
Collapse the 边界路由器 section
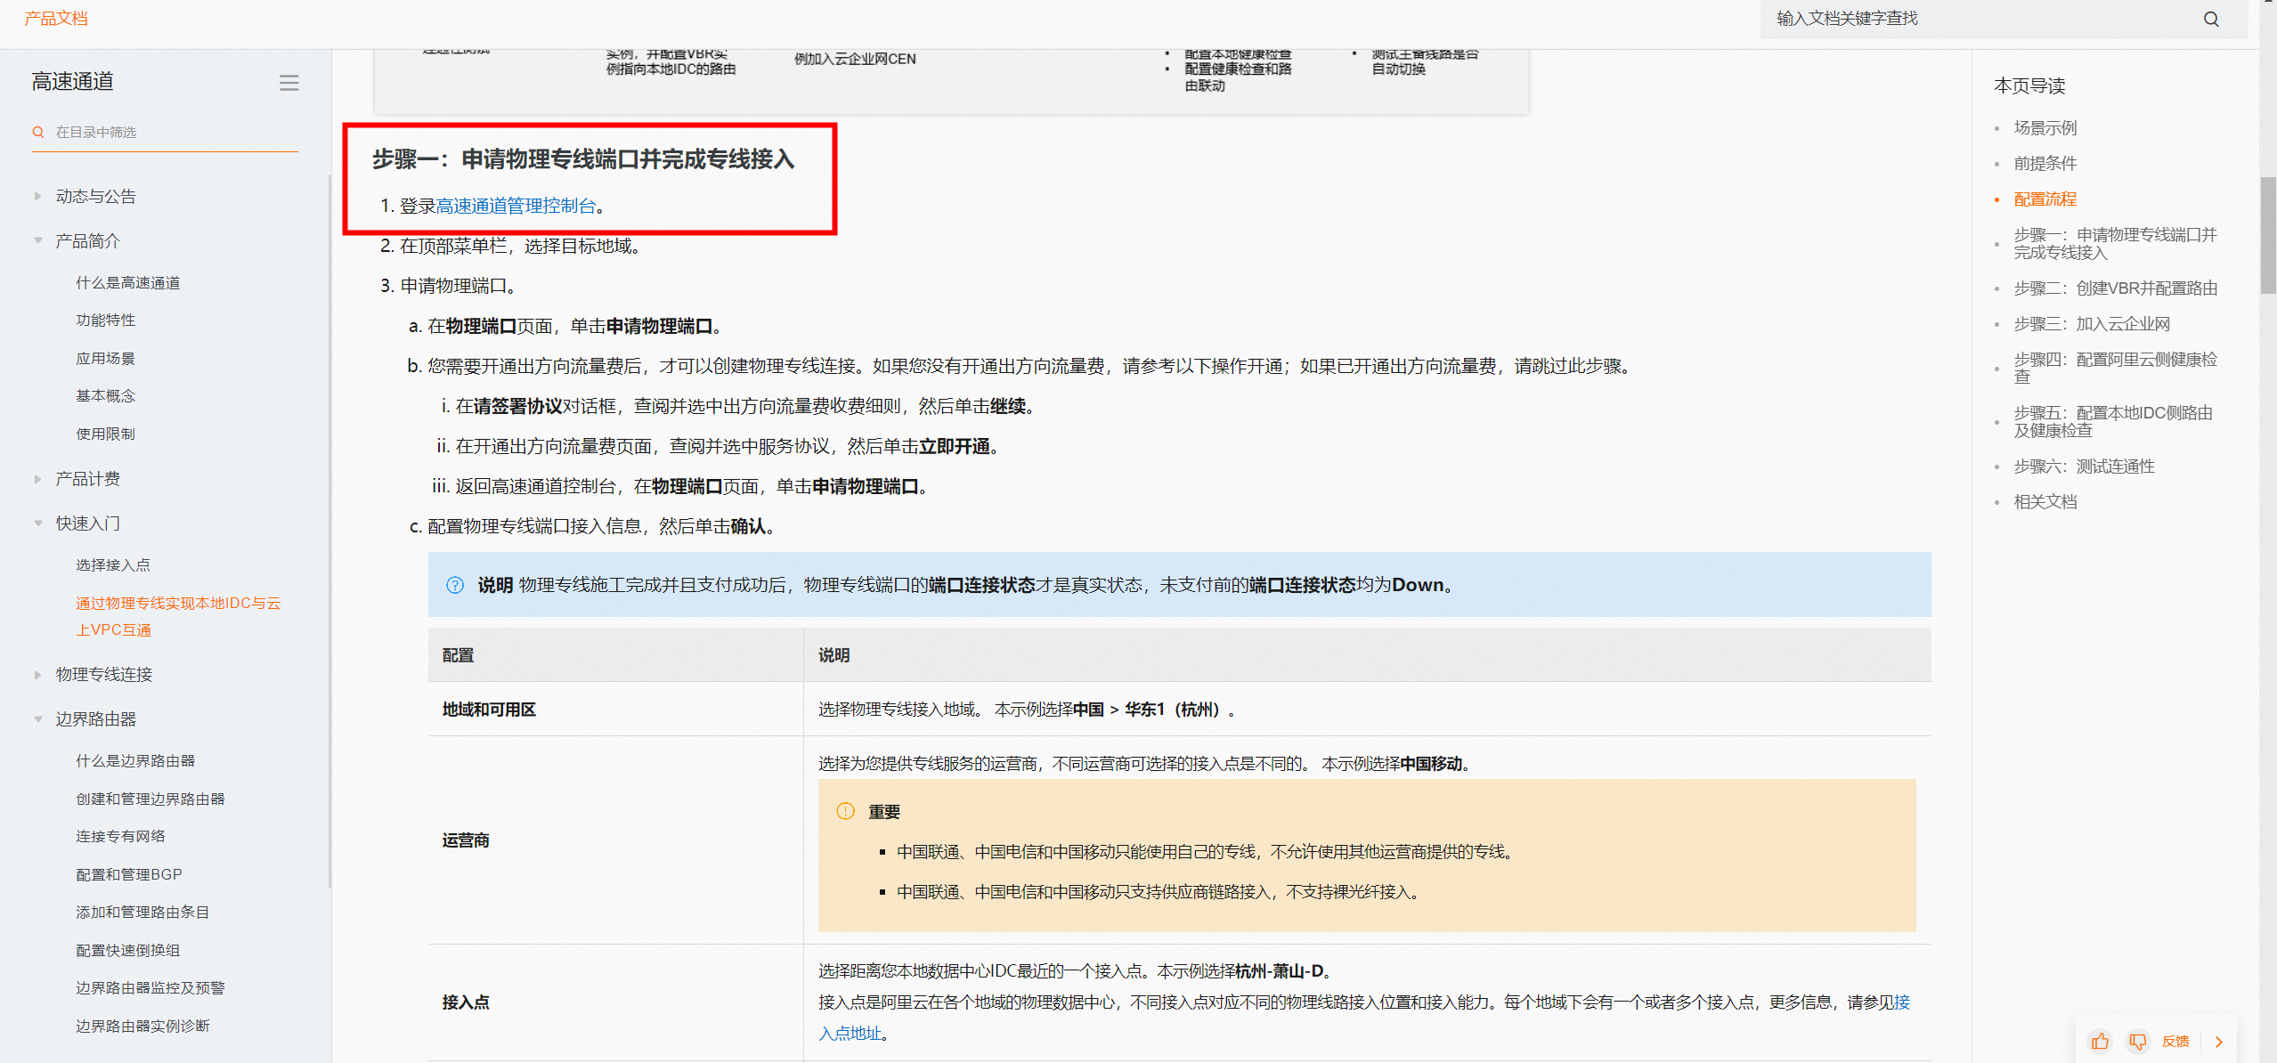(37, 719)
